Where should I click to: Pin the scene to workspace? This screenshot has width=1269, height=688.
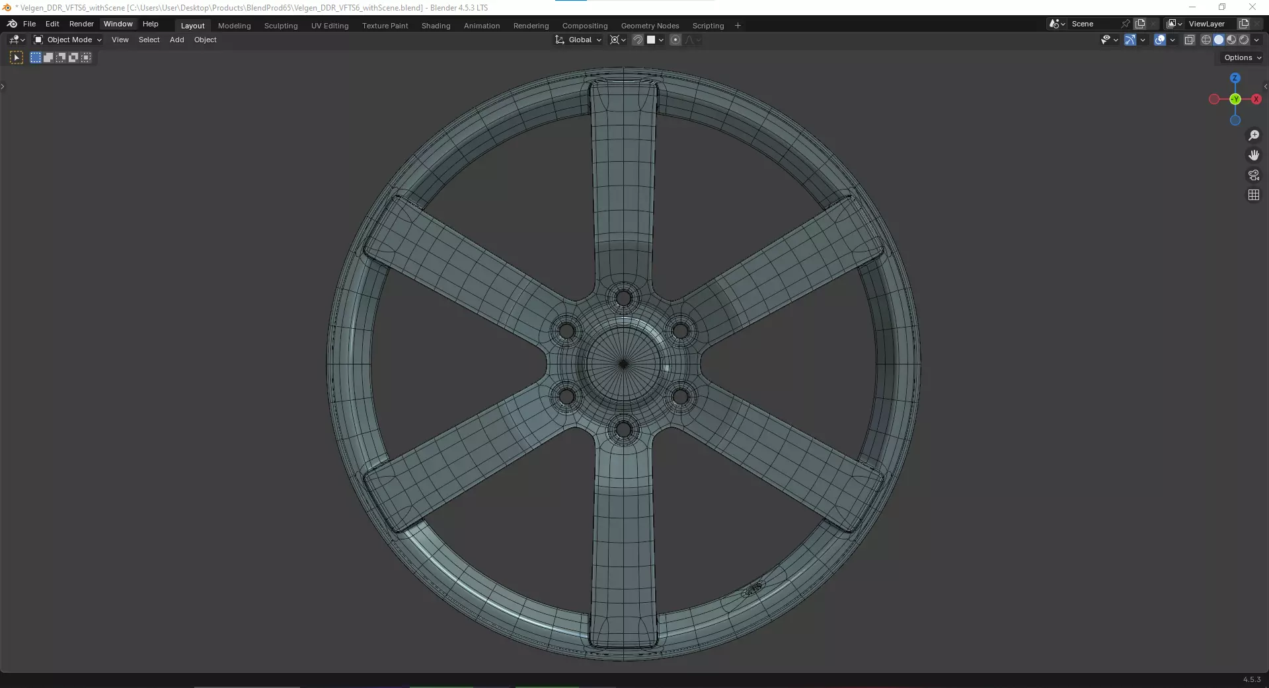pos(1126,24)
